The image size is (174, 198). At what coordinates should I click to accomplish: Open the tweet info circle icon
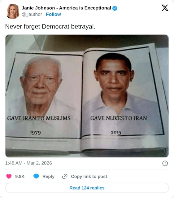[x=165, y=163]
